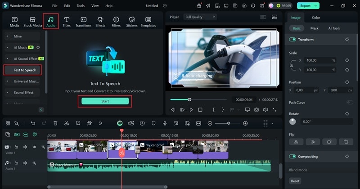This screenshot has width=360, height=189.
Task: Delete selected clip with trash icon
Action: [55, 123]
